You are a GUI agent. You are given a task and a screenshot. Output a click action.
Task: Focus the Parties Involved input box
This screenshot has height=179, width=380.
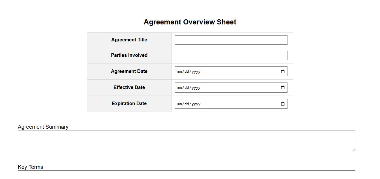coord(231,56)
